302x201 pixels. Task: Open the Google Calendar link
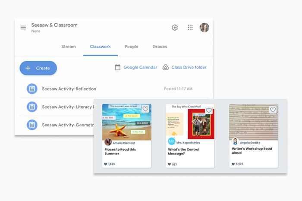(140, 67)
